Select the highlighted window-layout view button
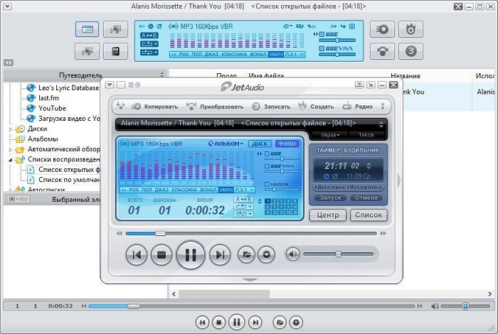Image resolution: width=498 pixels, height=334 pixels. (87, 29)
